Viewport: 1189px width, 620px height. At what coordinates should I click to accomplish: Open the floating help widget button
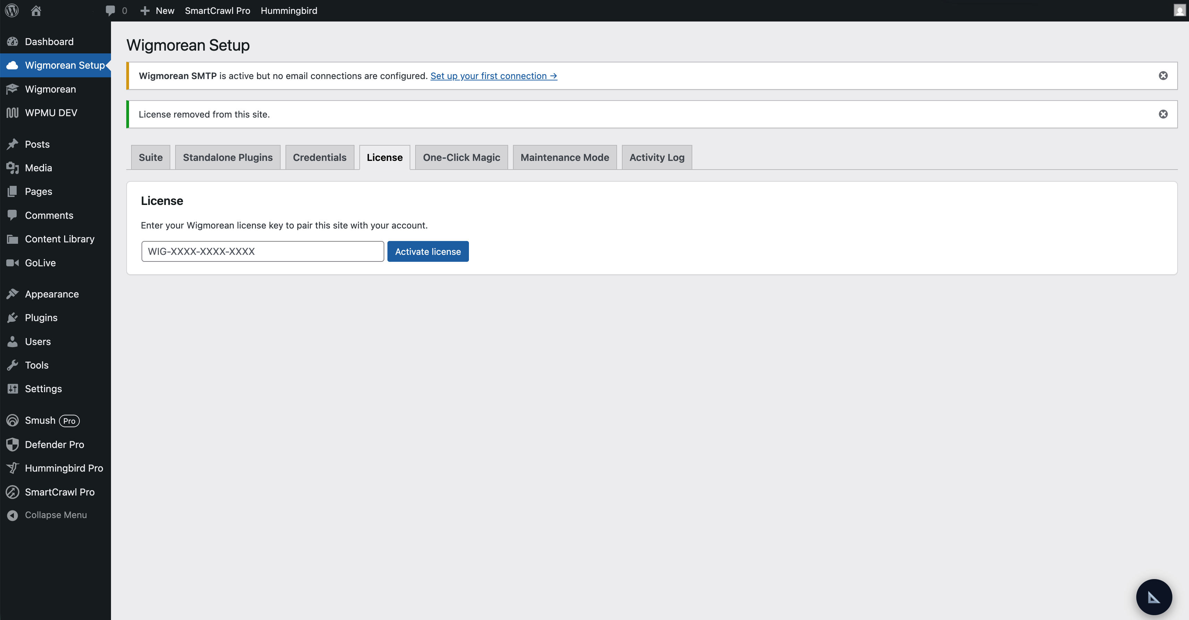[x=1154, y=597]
